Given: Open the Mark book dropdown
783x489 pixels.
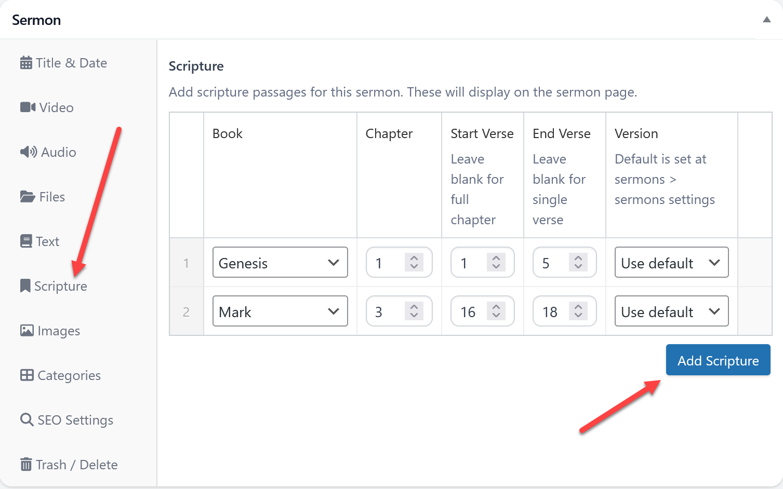Looking at the screenshot, I should (280, 311).
